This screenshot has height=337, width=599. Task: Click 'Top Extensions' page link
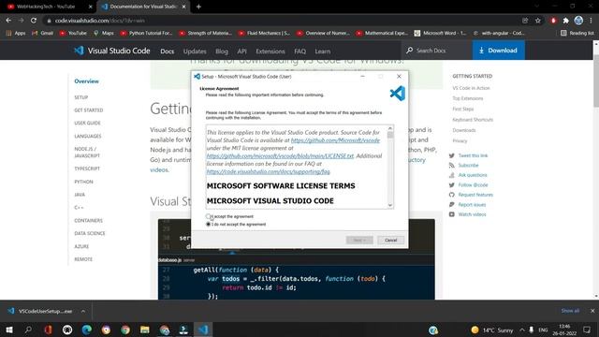click(x=468, y=98)
